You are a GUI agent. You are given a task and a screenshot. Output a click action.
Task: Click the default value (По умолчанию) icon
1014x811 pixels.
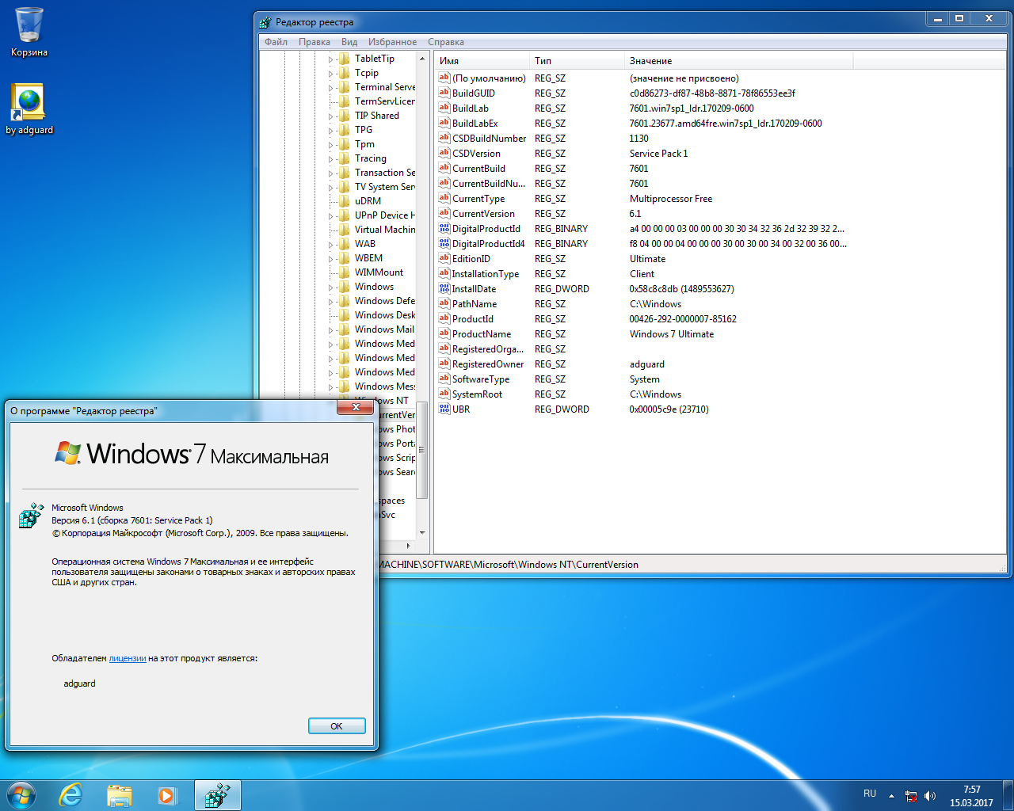click(444, 78)
